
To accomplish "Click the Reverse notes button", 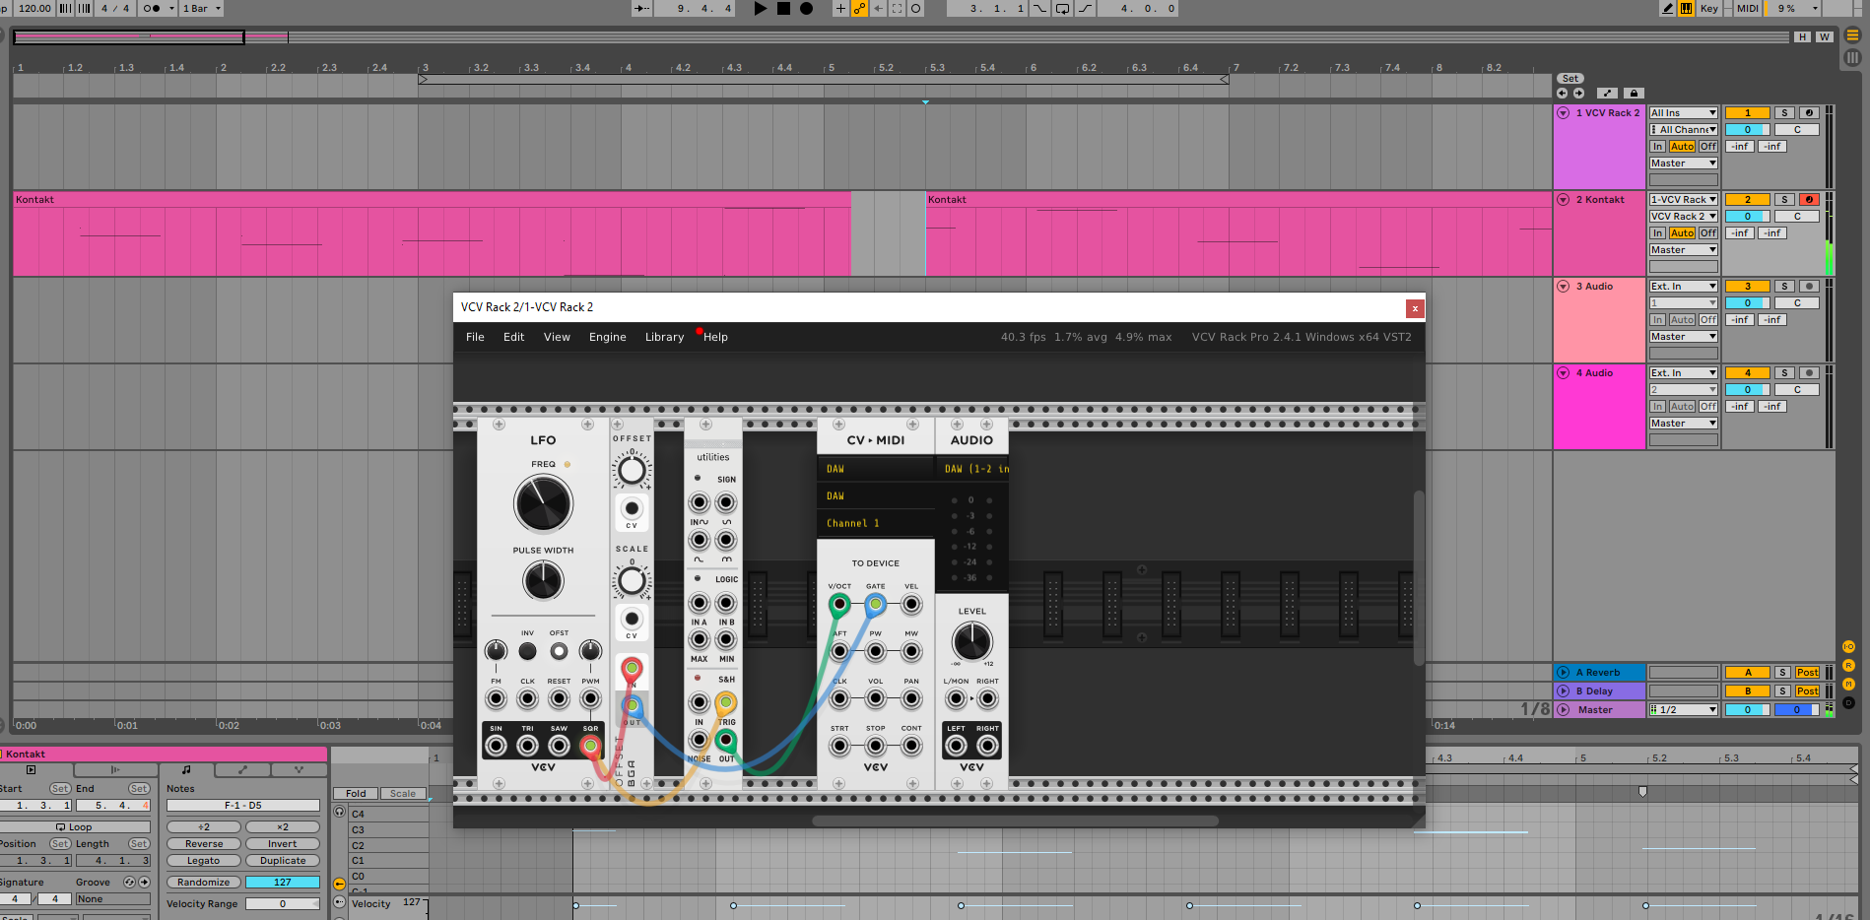I will coord(204,844).
